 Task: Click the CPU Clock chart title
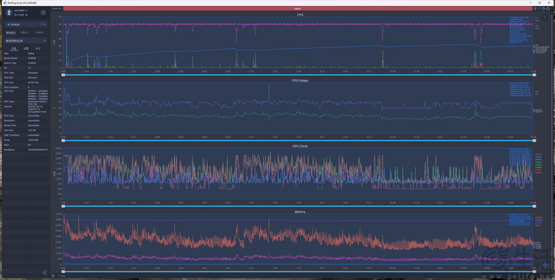(x=300, y=146)
